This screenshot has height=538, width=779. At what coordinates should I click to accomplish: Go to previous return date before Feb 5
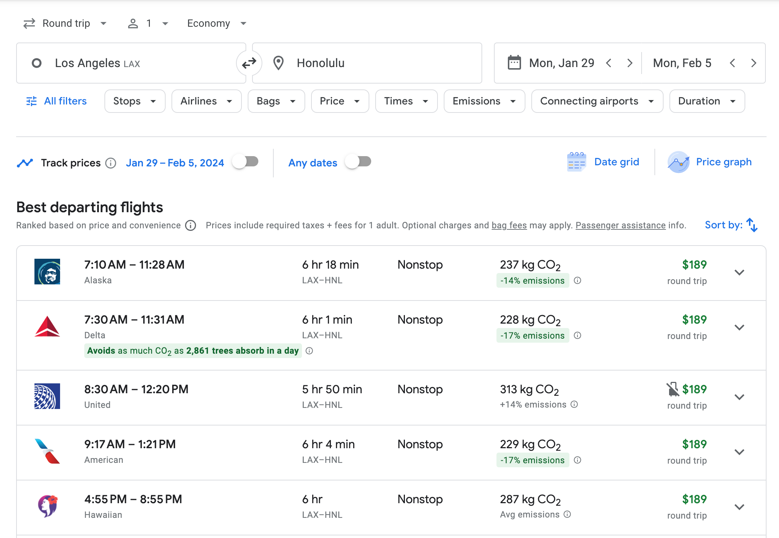(x=732, y=63)
